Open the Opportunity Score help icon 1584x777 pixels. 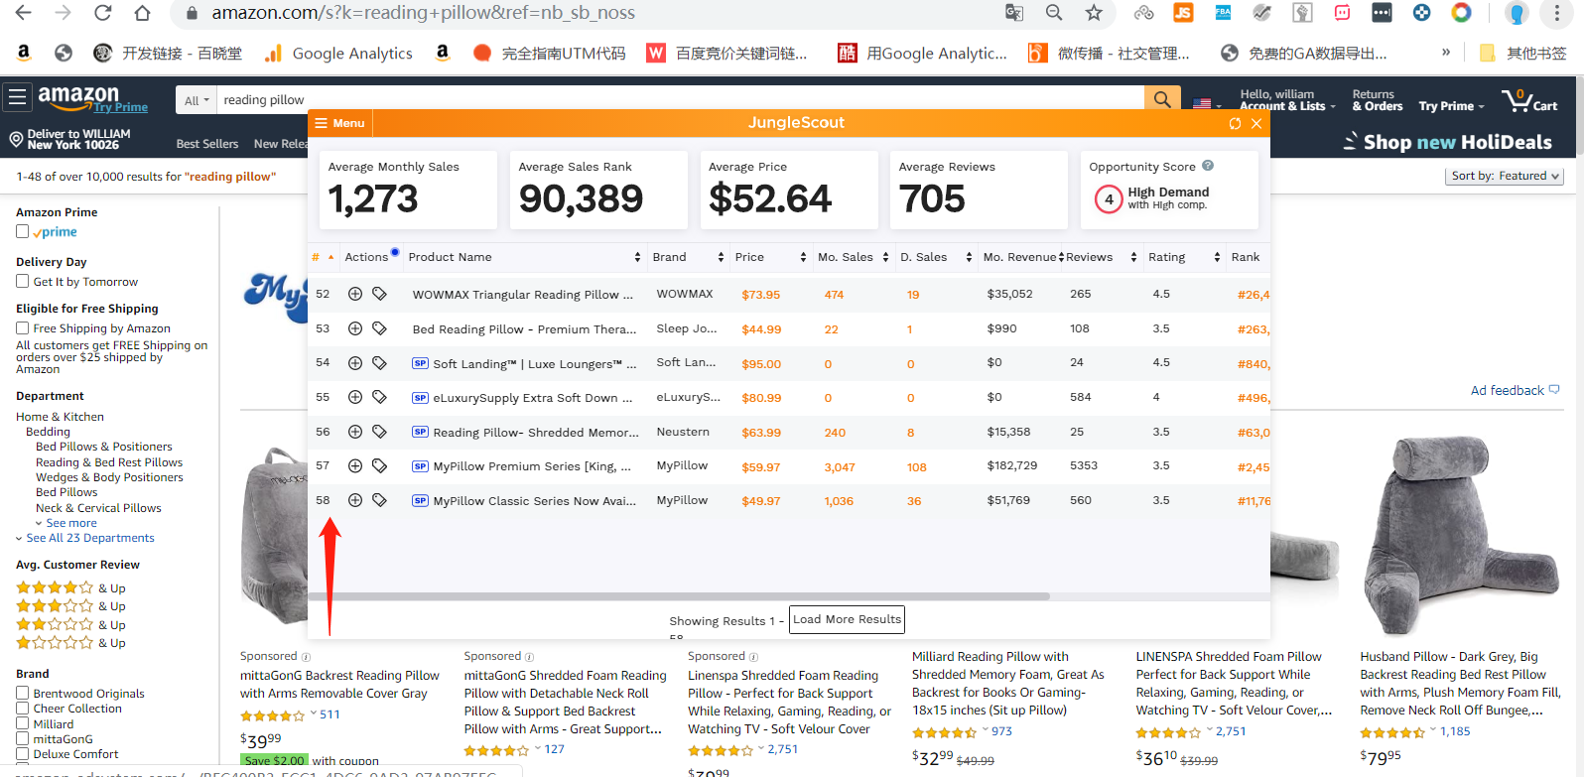pos(1208,166)
